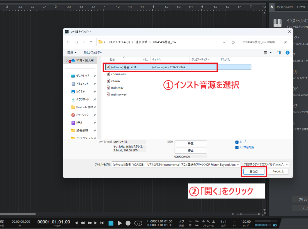
Task: Toggle the preview pane icon
Action: click(279, 53)
